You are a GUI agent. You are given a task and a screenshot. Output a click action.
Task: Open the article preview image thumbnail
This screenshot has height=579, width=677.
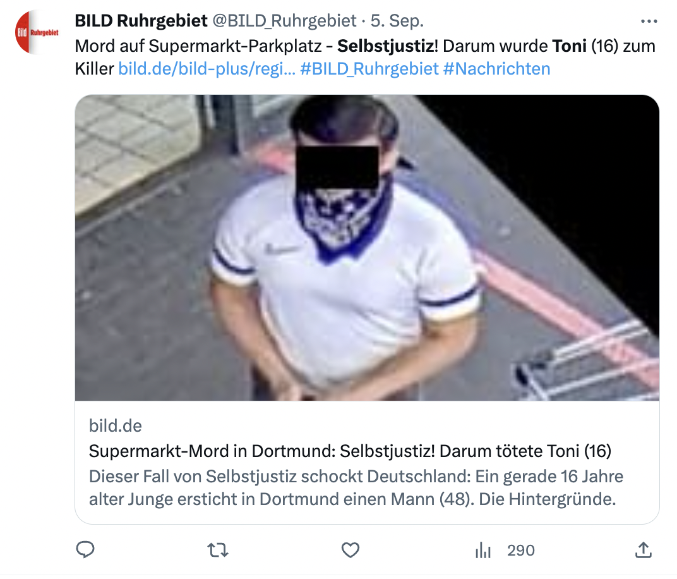point(367,248)
